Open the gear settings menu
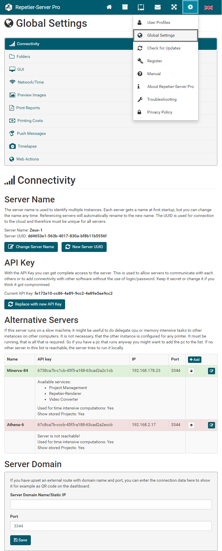 (190, 7)
